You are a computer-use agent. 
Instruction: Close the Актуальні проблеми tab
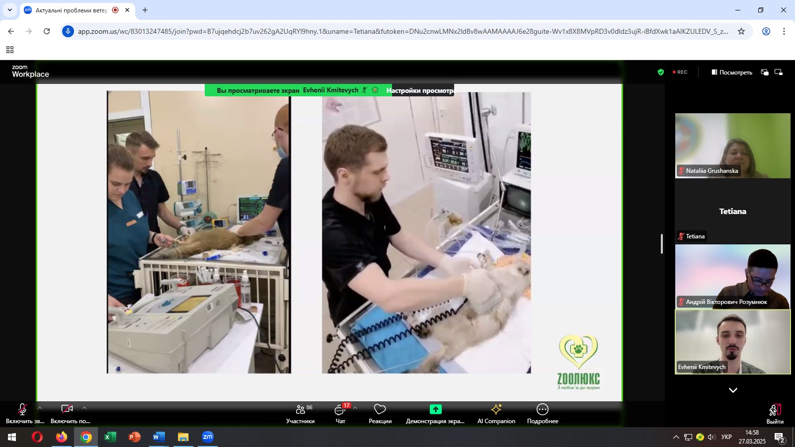[127, 10]
